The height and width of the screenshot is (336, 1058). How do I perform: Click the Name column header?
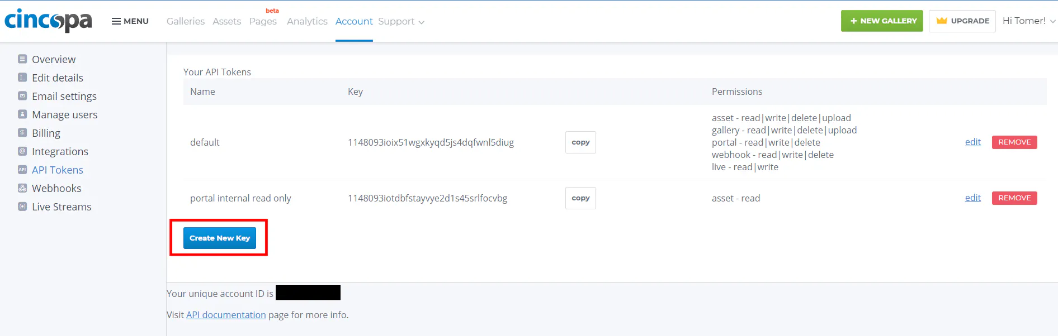[202, 92]
